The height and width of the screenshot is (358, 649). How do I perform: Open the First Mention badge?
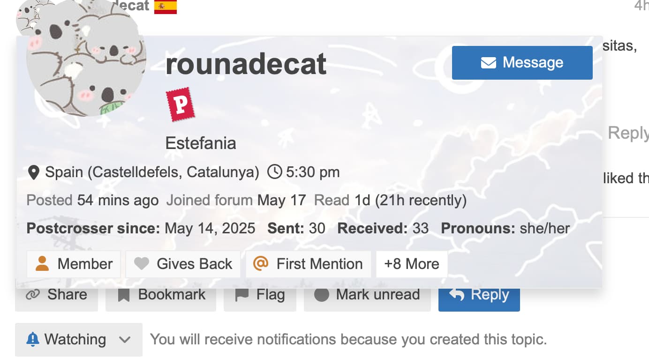308,264
